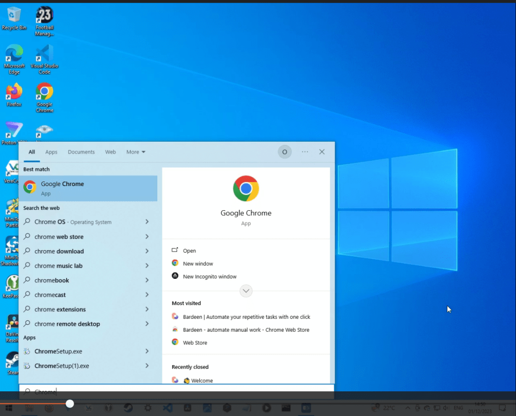Viewport: 516px width, 416px height.
Task: Select the Google Chrome best match result
Action: click(x=88, y=188)
